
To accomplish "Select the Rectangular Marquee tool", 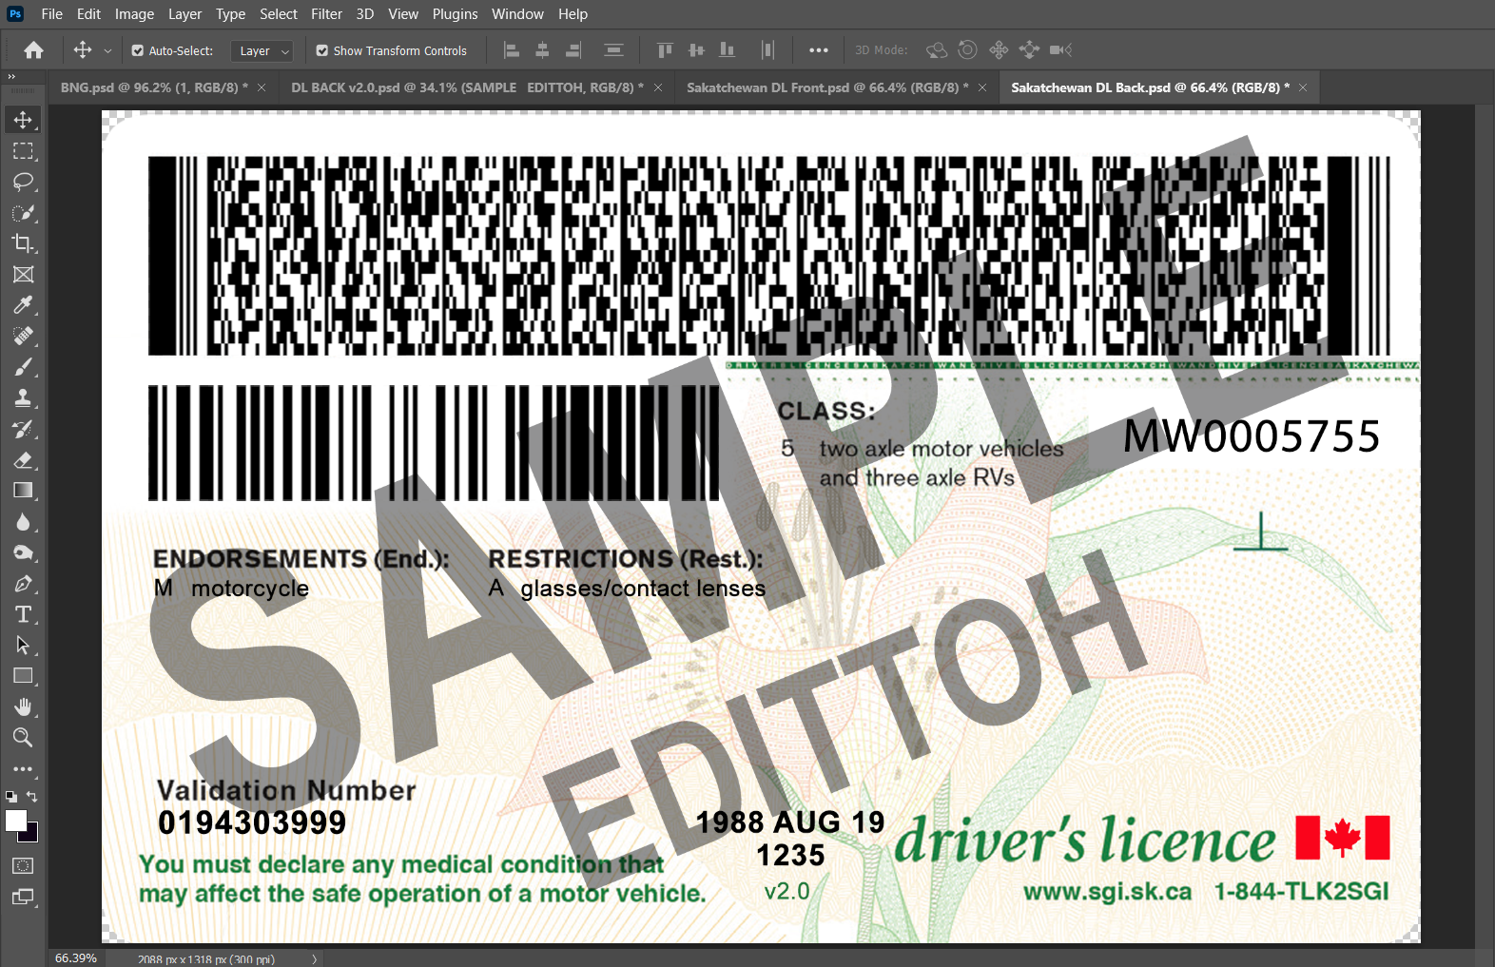I will tap(23, 151).
